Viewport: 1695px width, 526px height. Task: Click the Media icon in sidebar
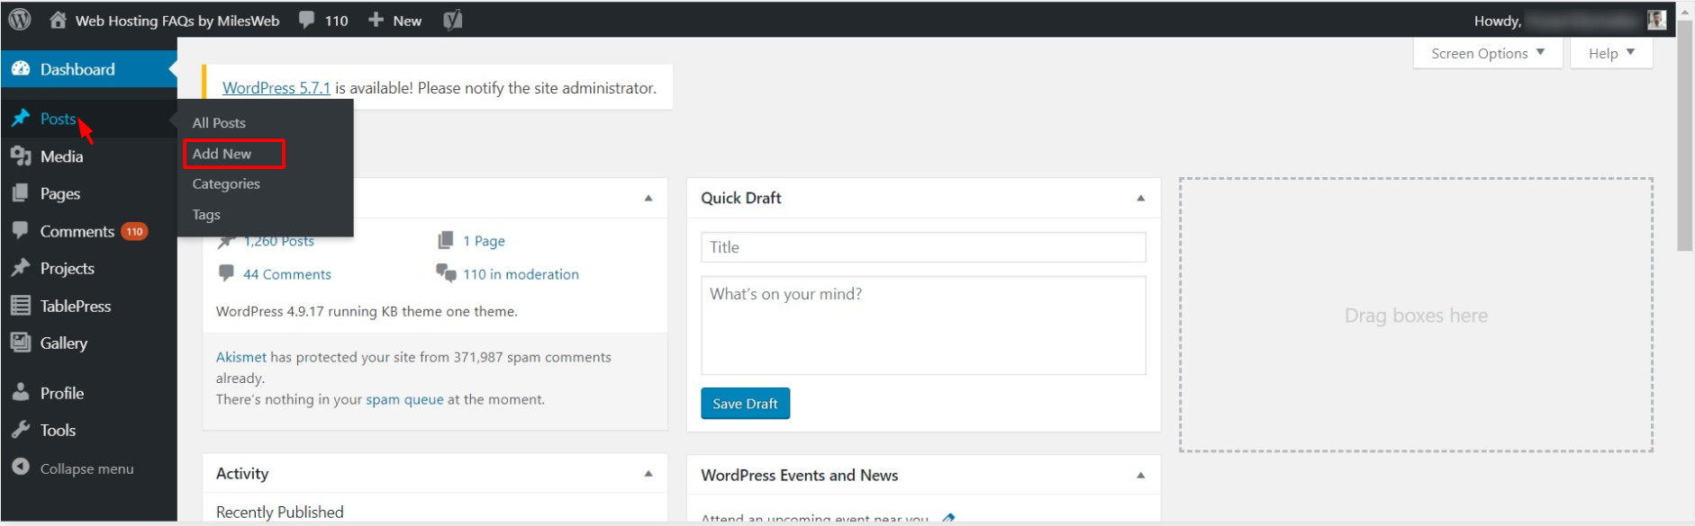click(x=21, y=156)
